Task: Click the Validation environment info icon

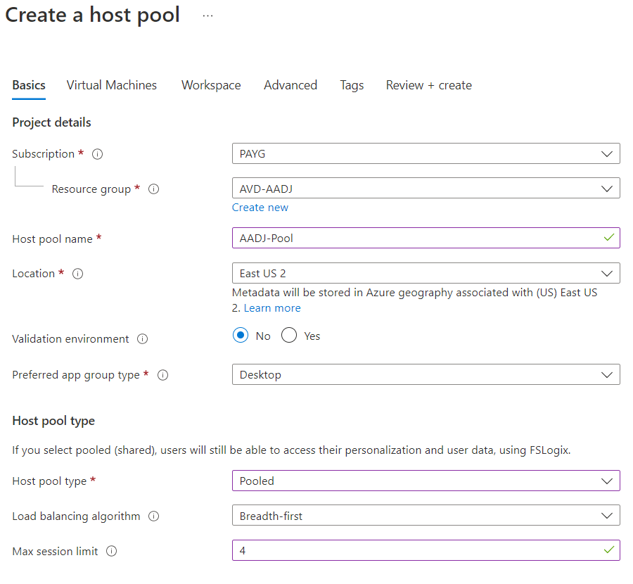Action: pyautogui.click(x=143, y=339)
